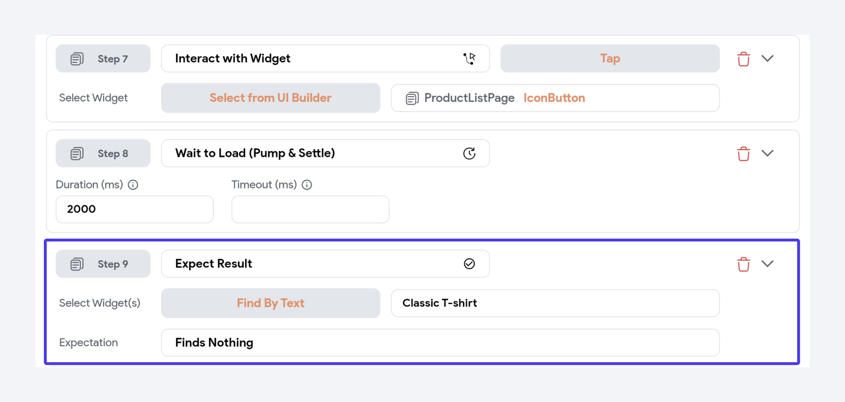Collapse Step 7 with chevron

(x=767, y=58)
